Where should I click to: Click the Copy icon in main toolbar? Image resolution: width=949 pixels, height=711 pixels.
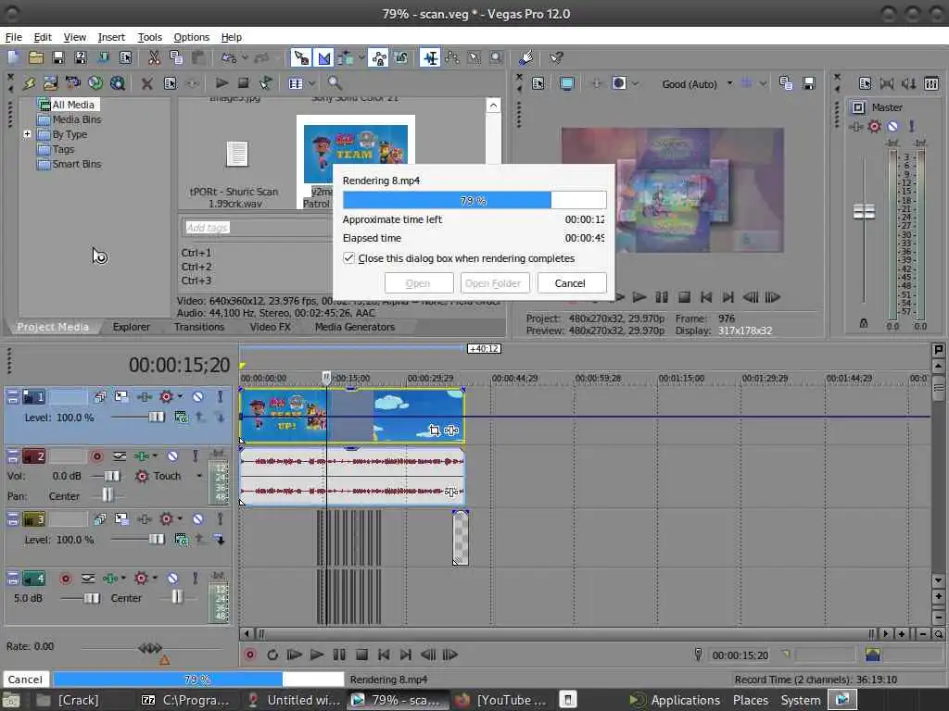tap(176, 58)
